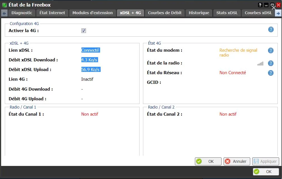Viewport: 282px width, 179px height.
Task: Click the 'État de la radio :' label
Action: (165, 63)
